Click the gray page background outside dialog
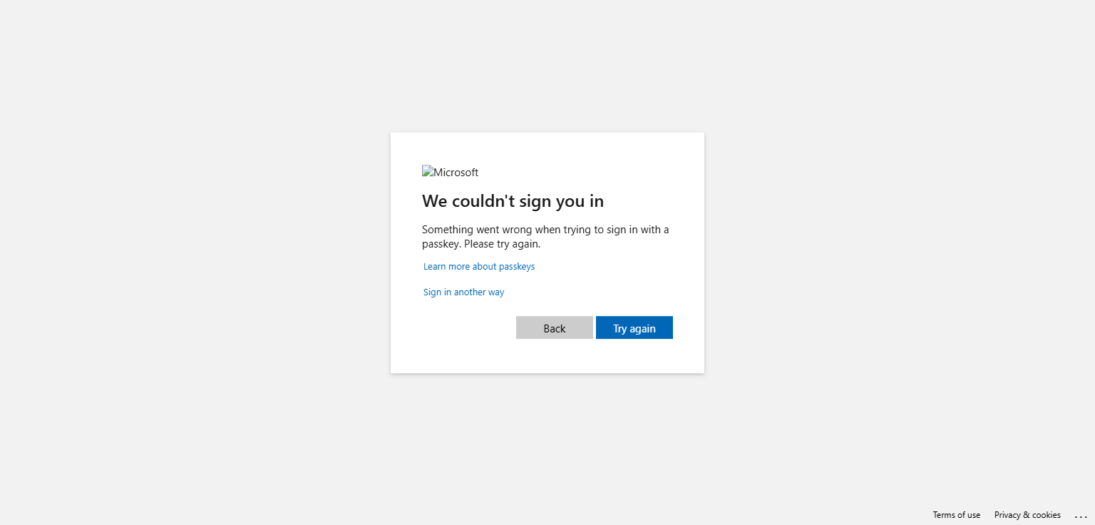This screenshot has width=1095, height=525. click(x=192, y=257)
